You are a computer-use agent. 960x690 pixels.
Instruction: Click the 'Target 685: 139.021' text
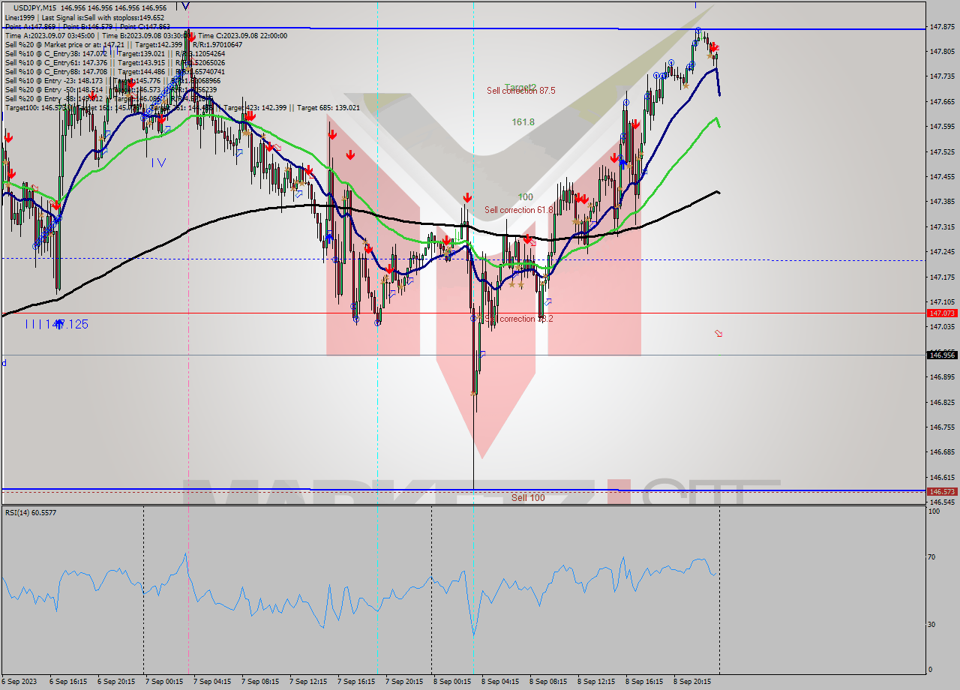[x=328, y=107]
